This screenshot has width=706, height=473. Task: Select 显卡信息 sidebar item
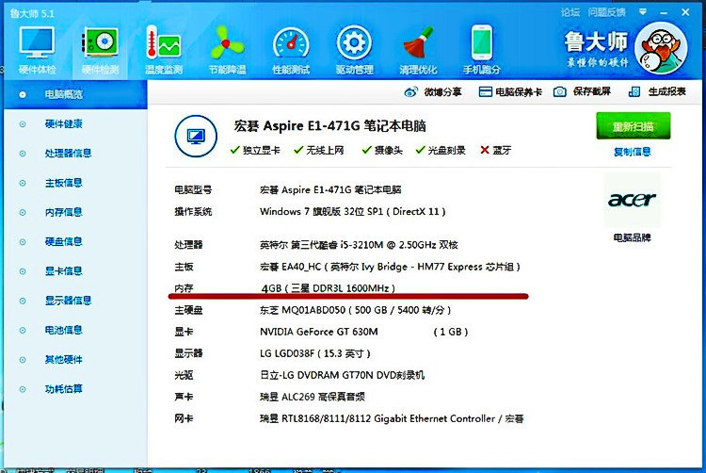pyautogui.click(x=63, y=271)
